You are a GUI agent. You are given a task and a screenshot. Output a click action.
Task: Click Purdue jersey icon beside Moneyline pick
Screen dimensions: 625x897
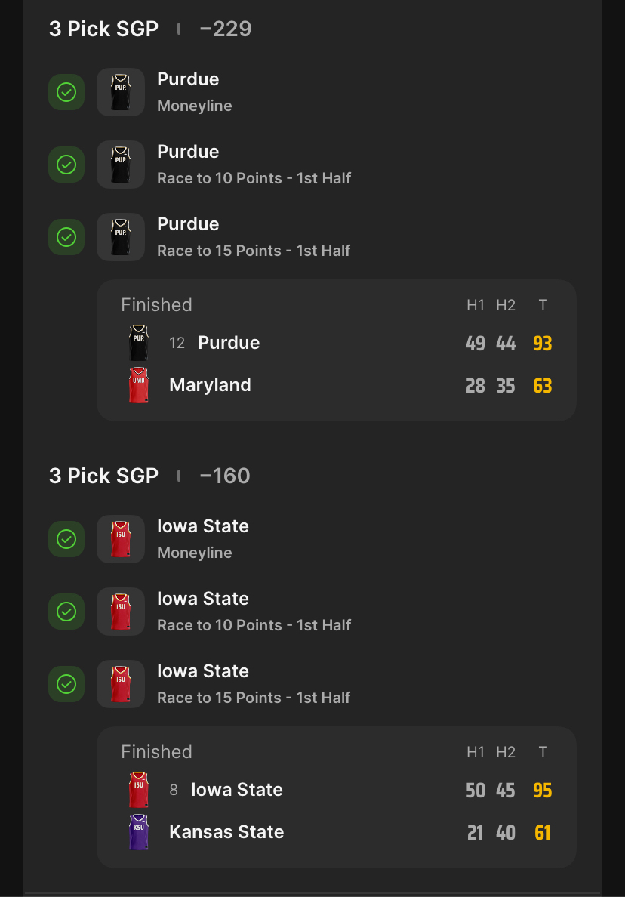pyautogui.click(x=121, y=92)
